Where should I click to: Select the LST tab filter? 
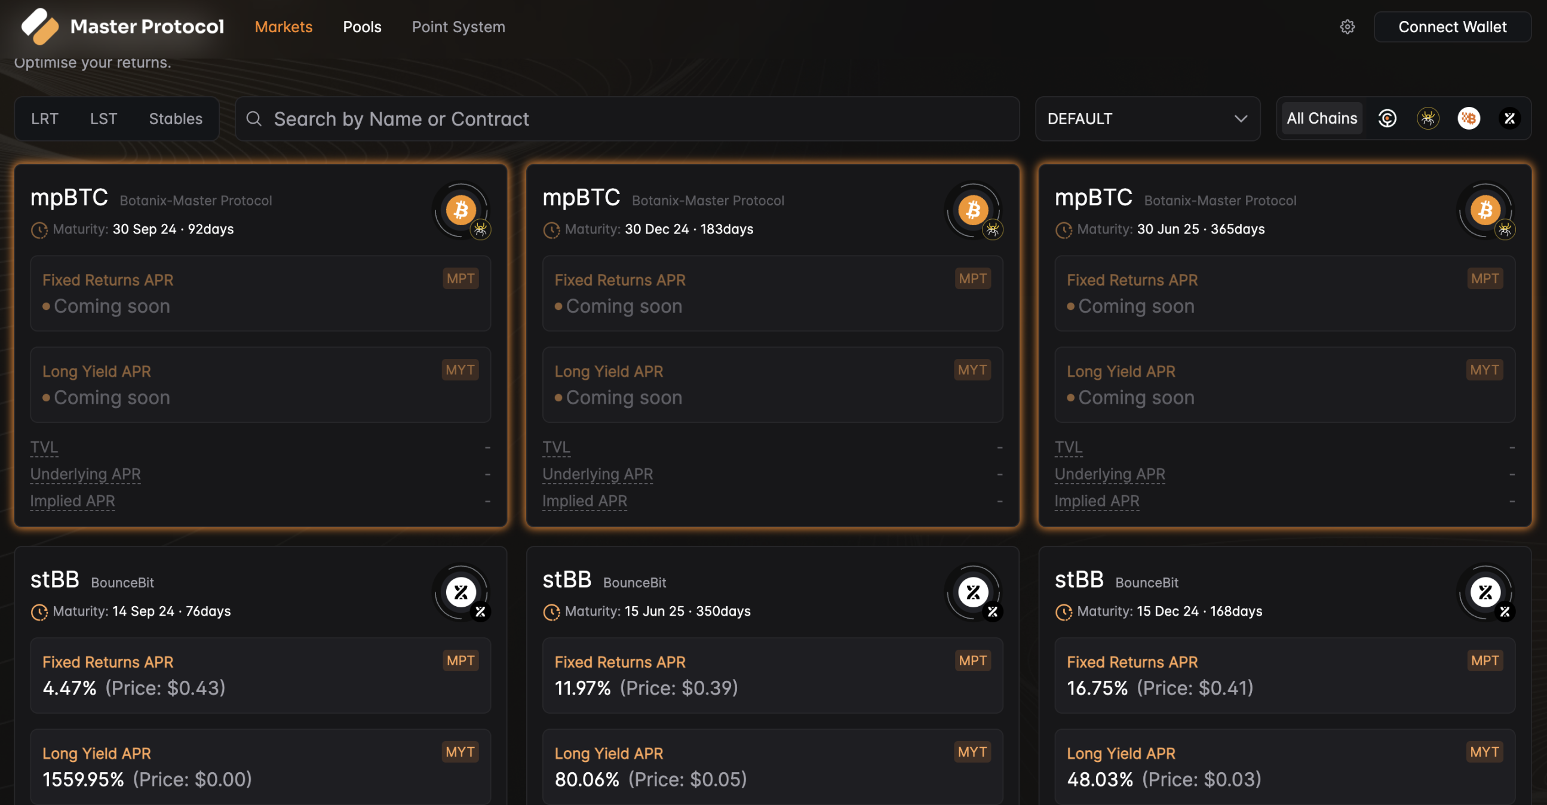[102, 118]
